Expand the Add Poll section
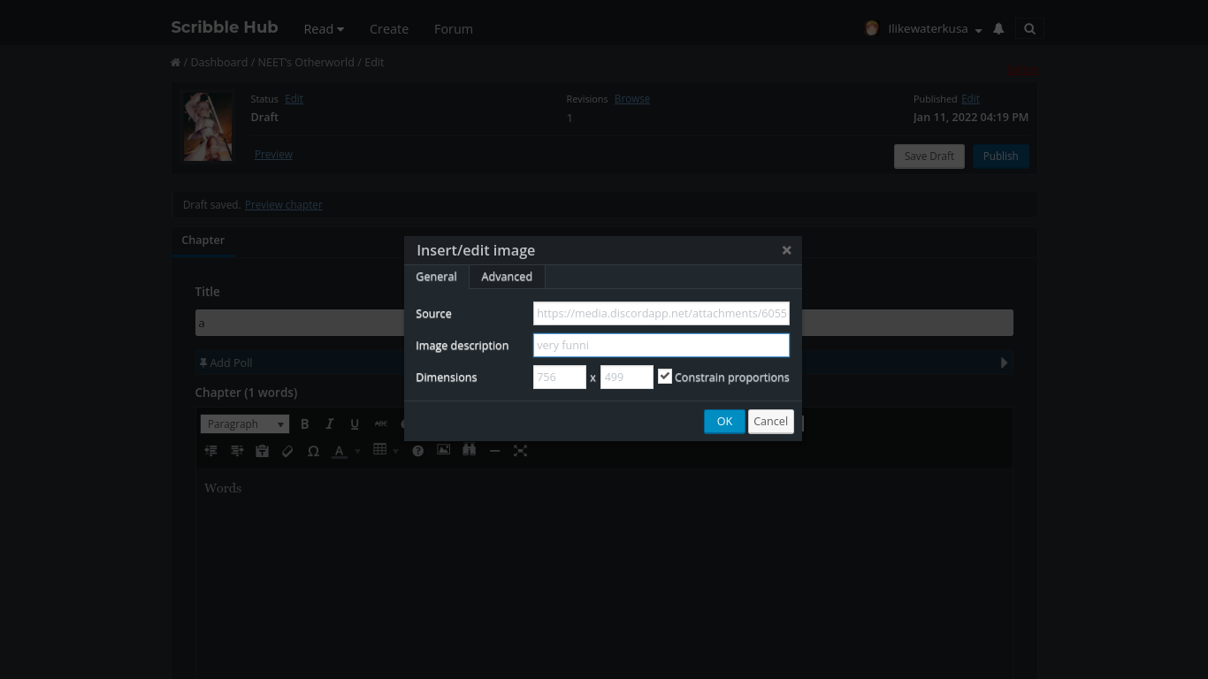Viewport: 1208px width, 679px height. (1004, 362)
